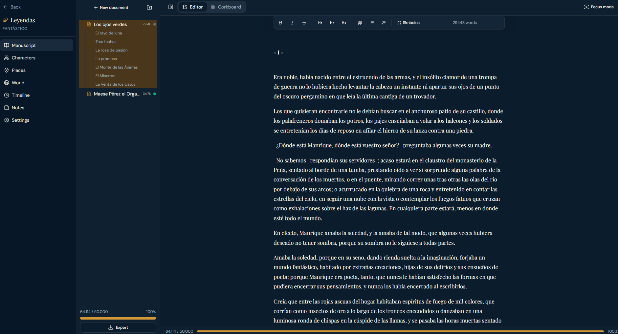Click the Maese Pérez document icon

[x=89, y=94]
